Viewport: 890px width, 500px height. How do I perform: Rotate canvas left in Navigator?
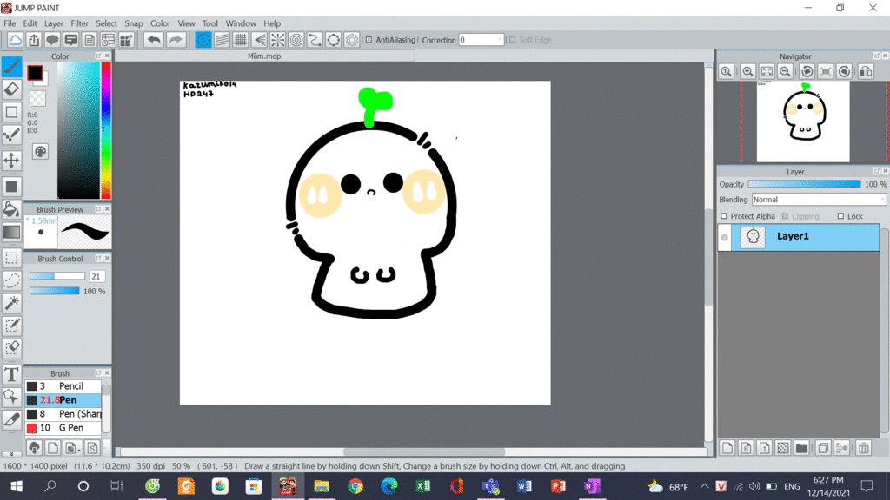coord(807,71)
